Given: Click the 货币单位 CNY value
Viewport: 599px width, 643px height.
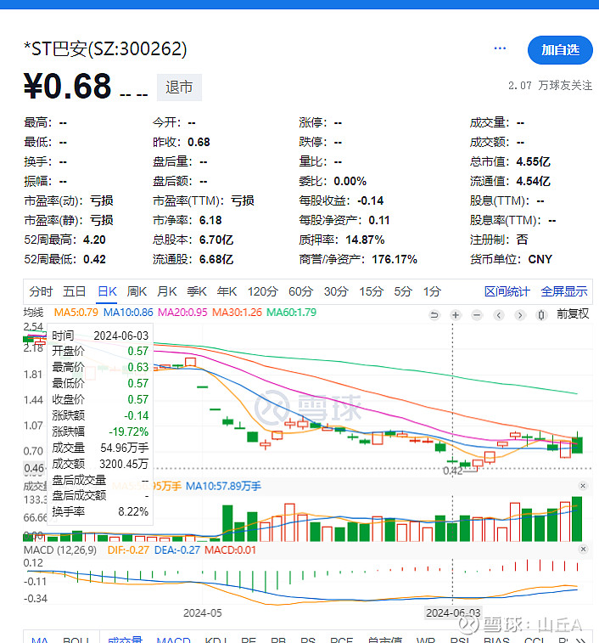Looking at the screenshot, I should tap(540, 260).
